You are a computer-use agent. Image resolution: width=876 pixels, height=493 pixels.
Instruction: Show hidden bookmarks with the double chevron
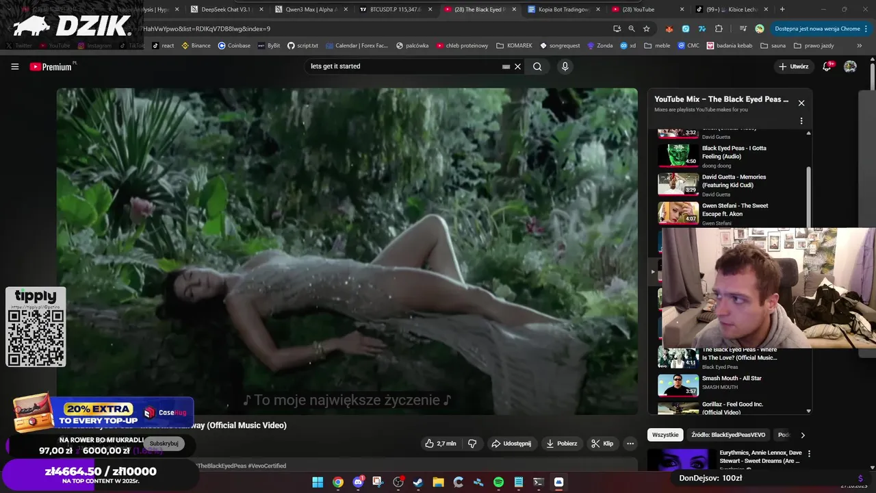(x=860, y=46)
